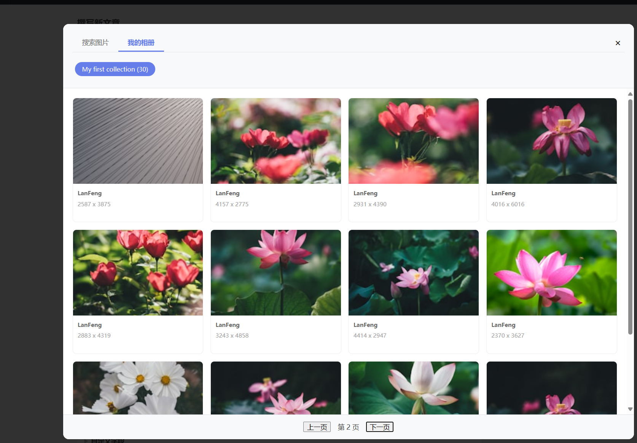
Task: Open the LanFeng link under the 2587 x 3875 image
Action: point(89,193)
